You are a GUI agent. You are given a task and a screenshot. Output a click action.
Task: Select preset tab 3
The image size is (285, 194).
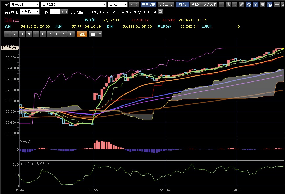pyautogui.click(x=22, y=34)
